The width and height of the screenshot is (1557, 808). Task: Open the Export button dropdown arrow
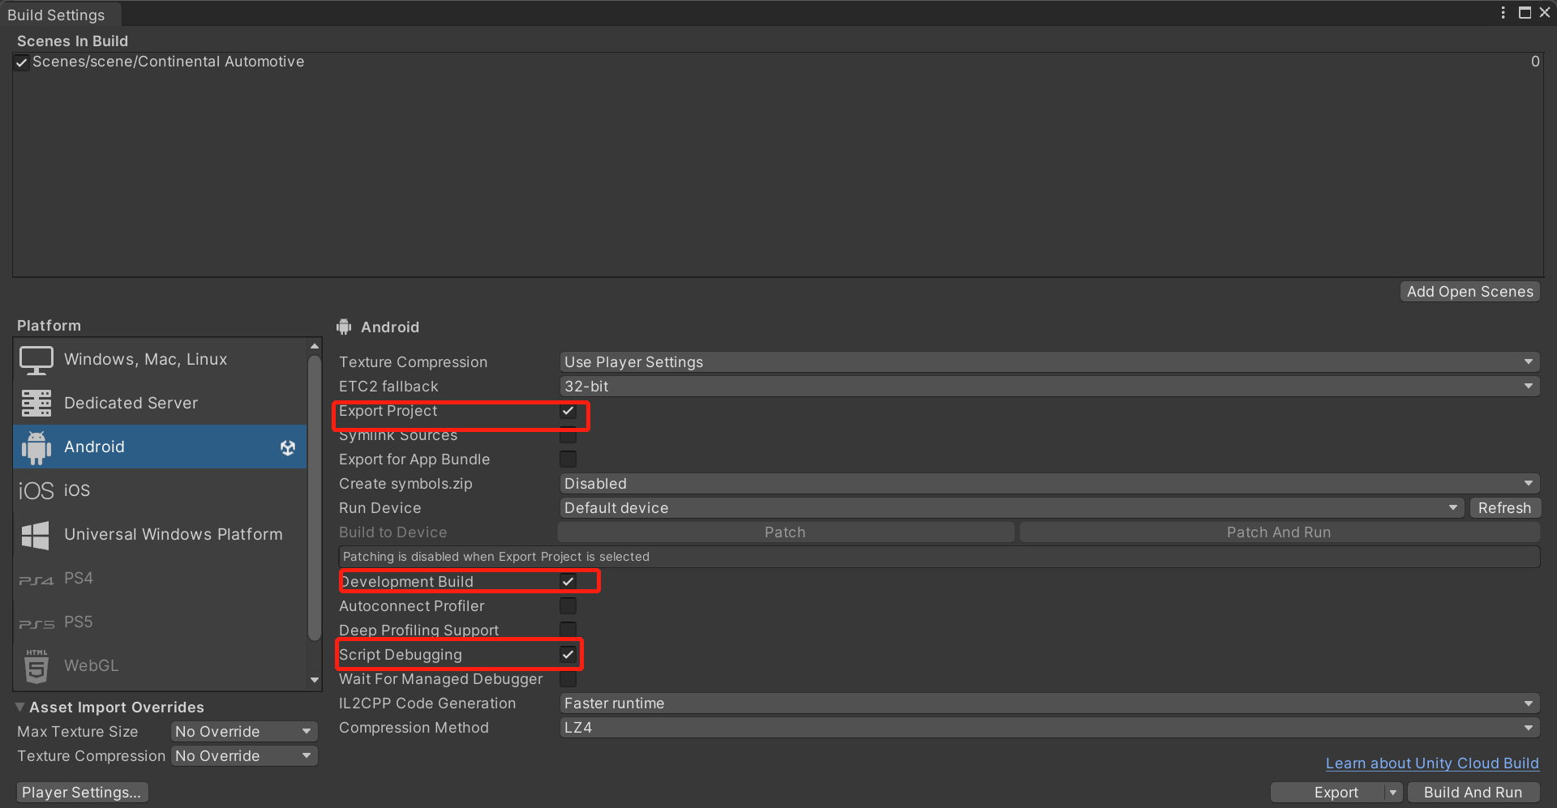pos(1393,793)
